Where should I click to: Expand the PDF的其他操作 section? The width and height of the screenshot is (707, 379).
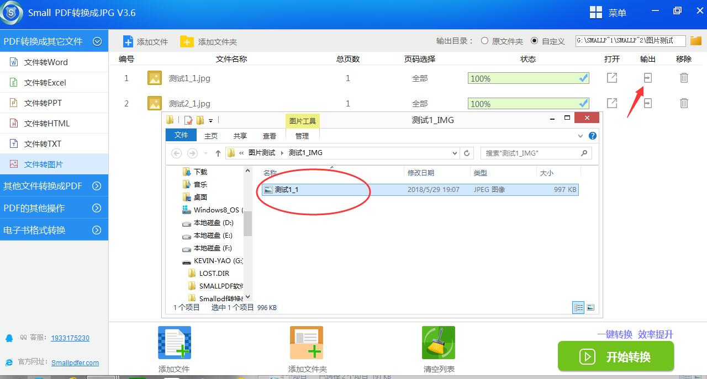click(x=97, y=208)
